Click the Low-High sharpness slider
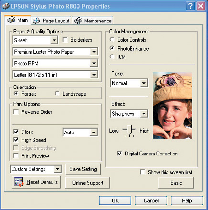 (130, 131)
